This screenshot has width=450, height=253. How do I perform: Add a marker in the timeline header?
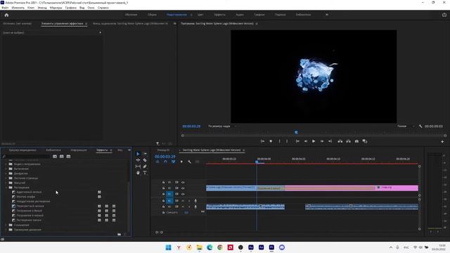[x=181, y=162]
